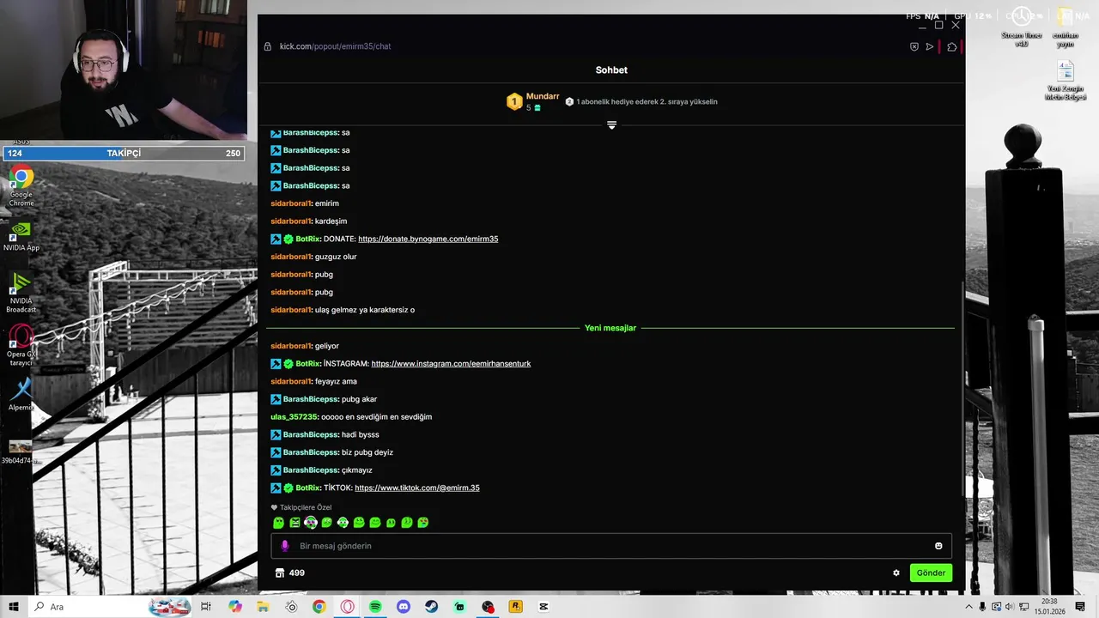Click the kick.com/popout/emirm35/chat address bar
Screen dimensions: 1099x618
point(335,46)
